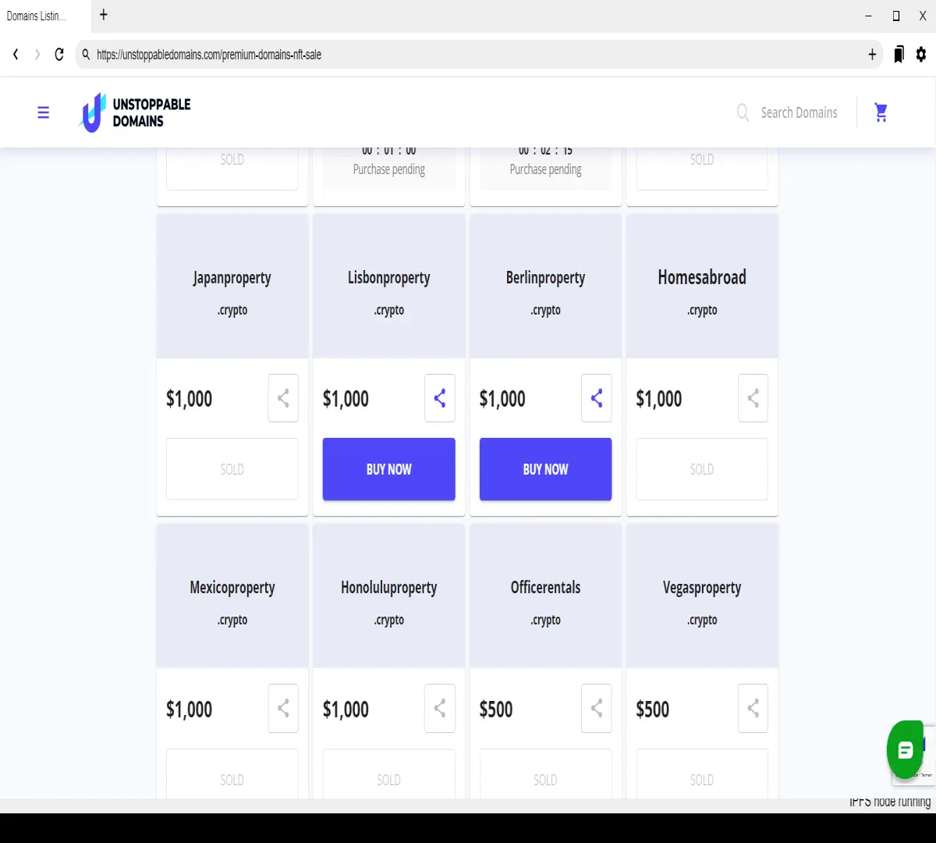Click the Mexicoproperty domain name

[232, 588]
